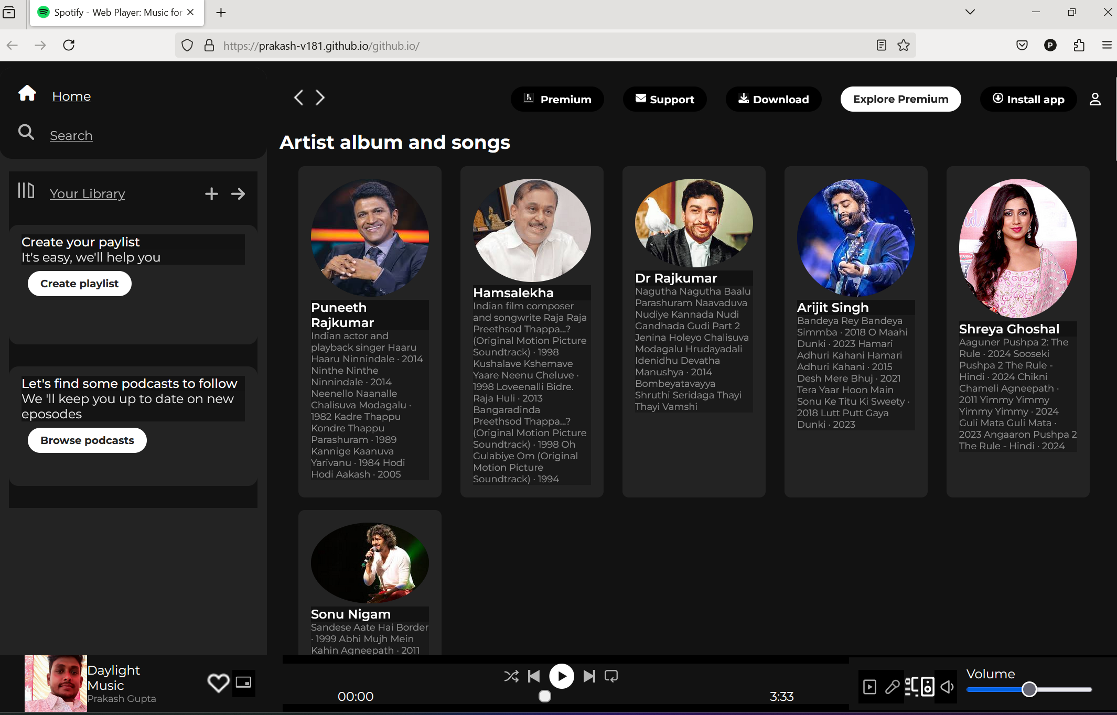Open a new browser tab
Image resolution: width=1117 pixels, height=715 pixels.
(x=221, y=13)
